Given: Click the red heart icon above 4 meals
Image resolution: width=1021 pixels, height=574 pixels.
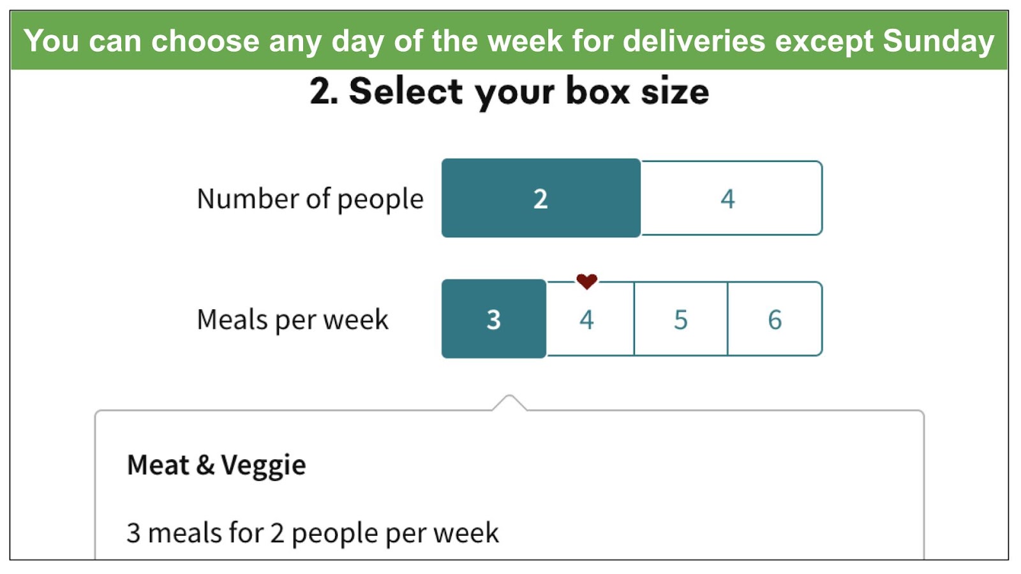Looking at the screenshot, I should tap(586, 281).
